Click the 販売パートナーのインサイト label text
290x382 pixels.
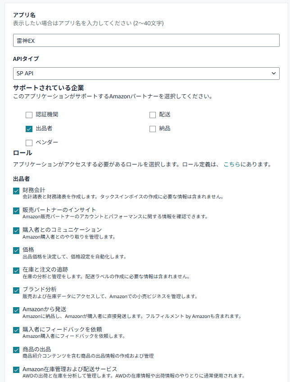pyautogui.click(x=59, y=210)
